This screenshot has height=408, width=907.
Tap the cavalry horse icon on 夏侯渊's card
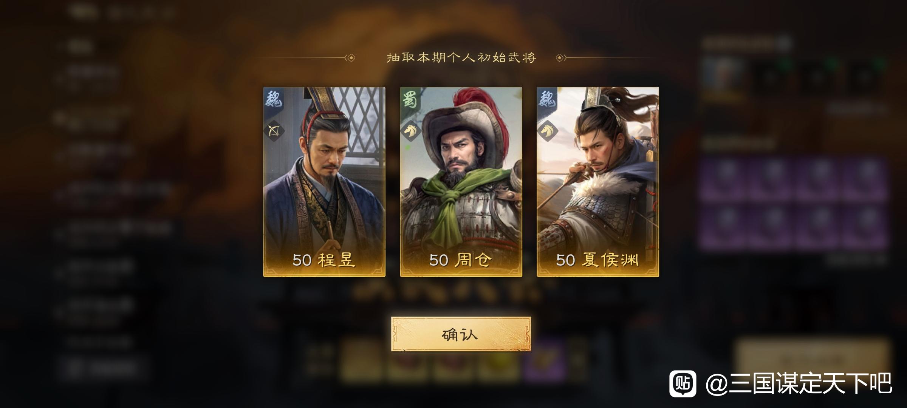(x=548, y=131)
